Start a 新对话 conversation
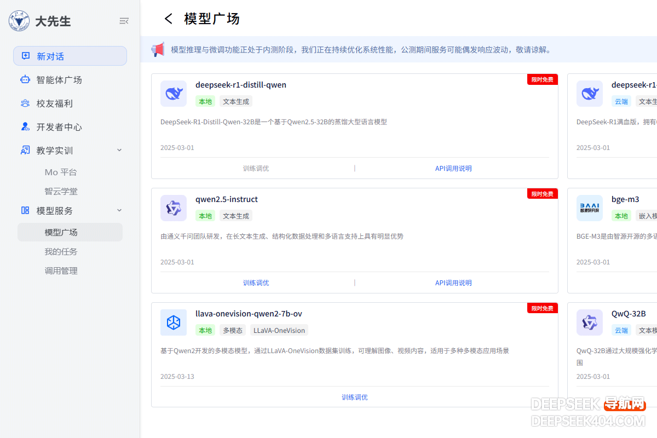 coord(70,56)
